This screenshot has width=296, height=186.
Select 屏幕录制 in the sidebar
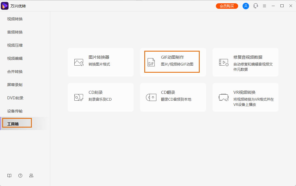click(15, 84)
